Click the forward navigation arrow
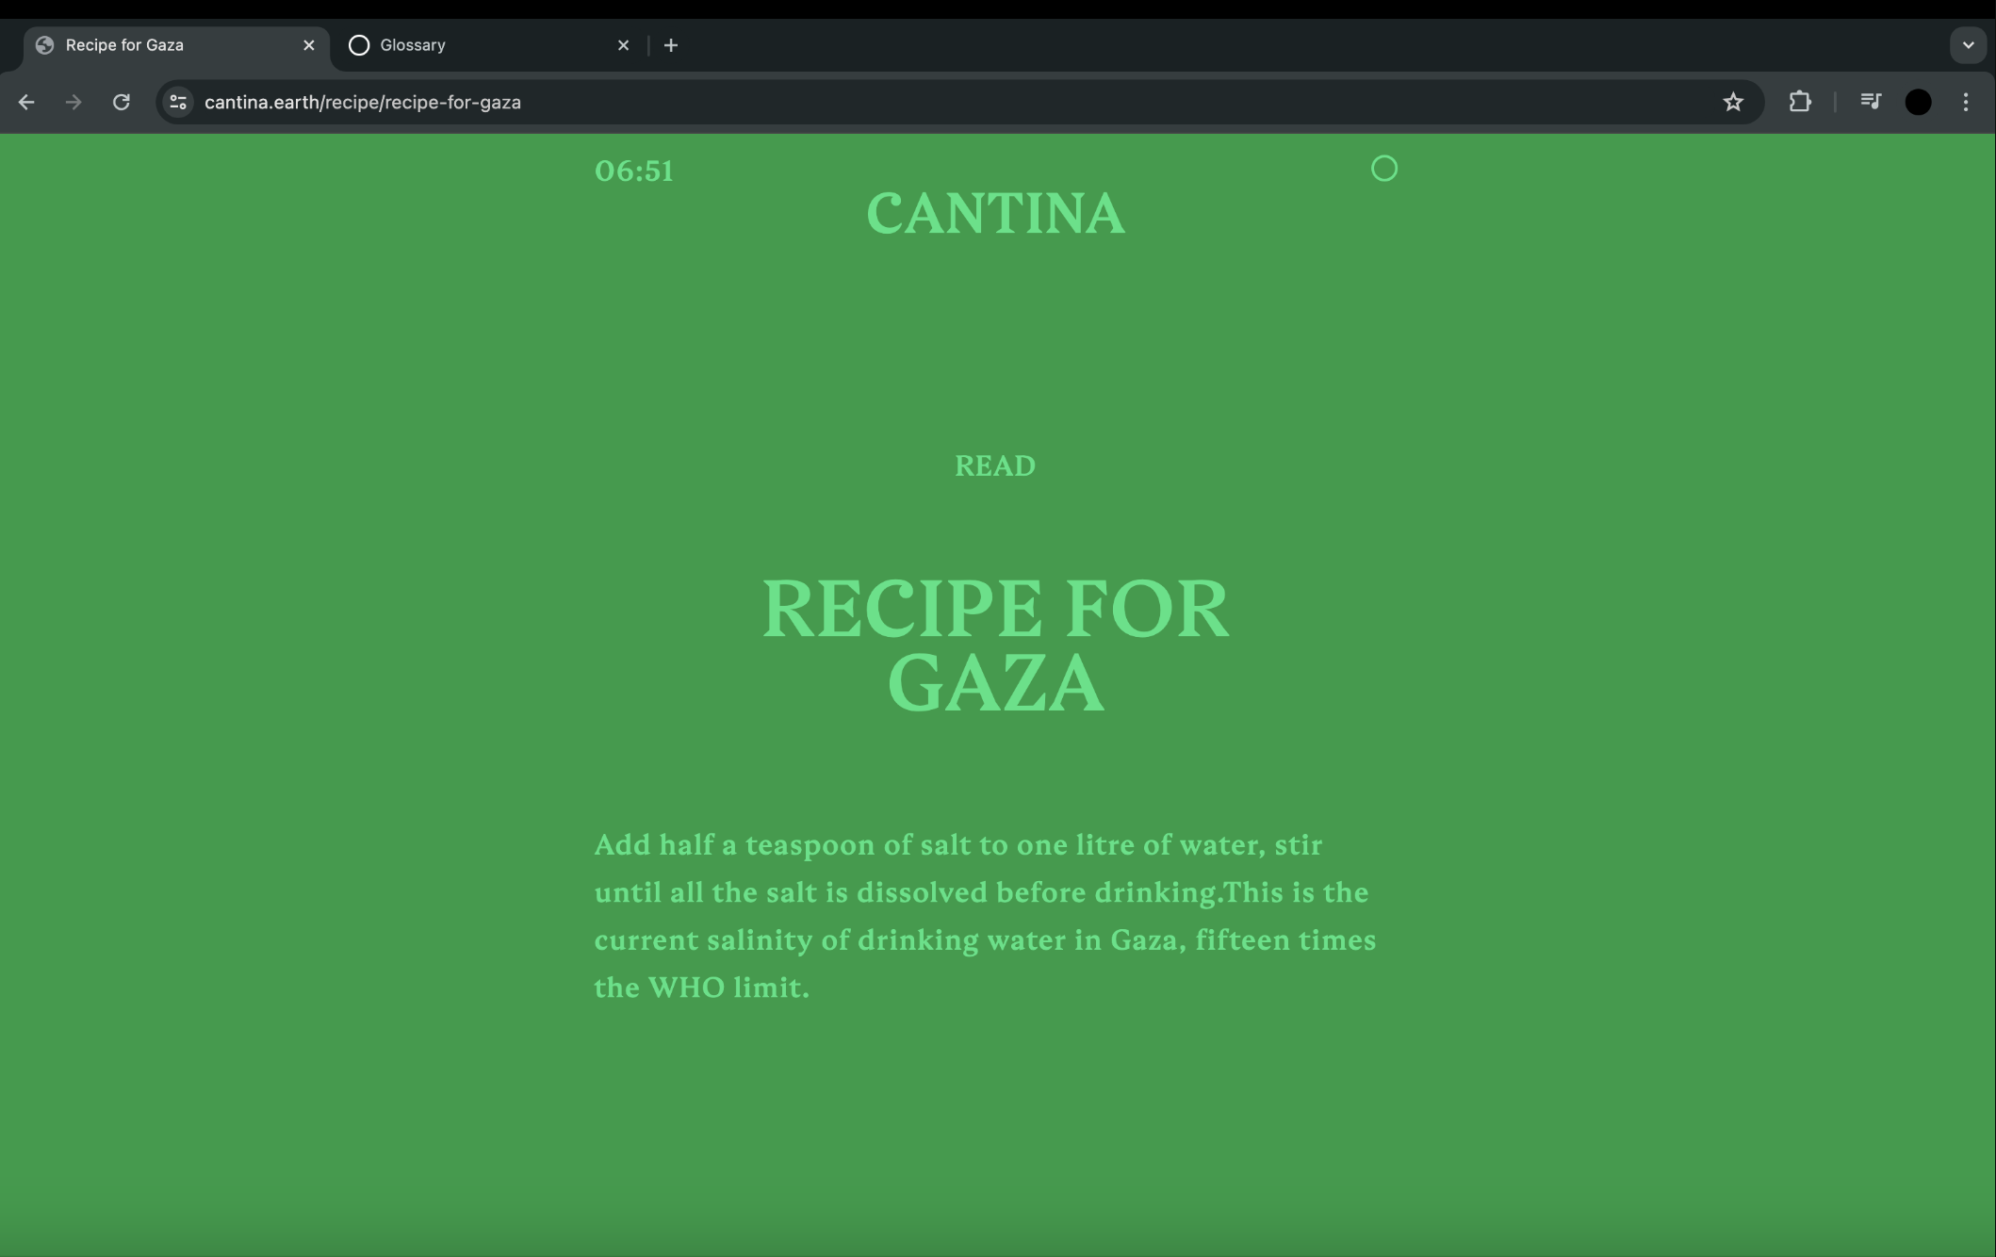The height and width of the screenshot is (1257, 1996). coord(74,102)
